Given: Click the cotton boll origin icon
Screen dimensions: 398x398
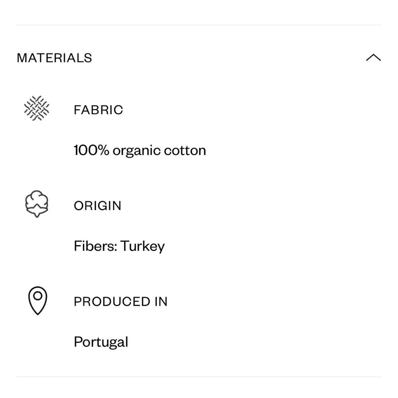Looking at the screenshot, I should click(x=37, y=203).
